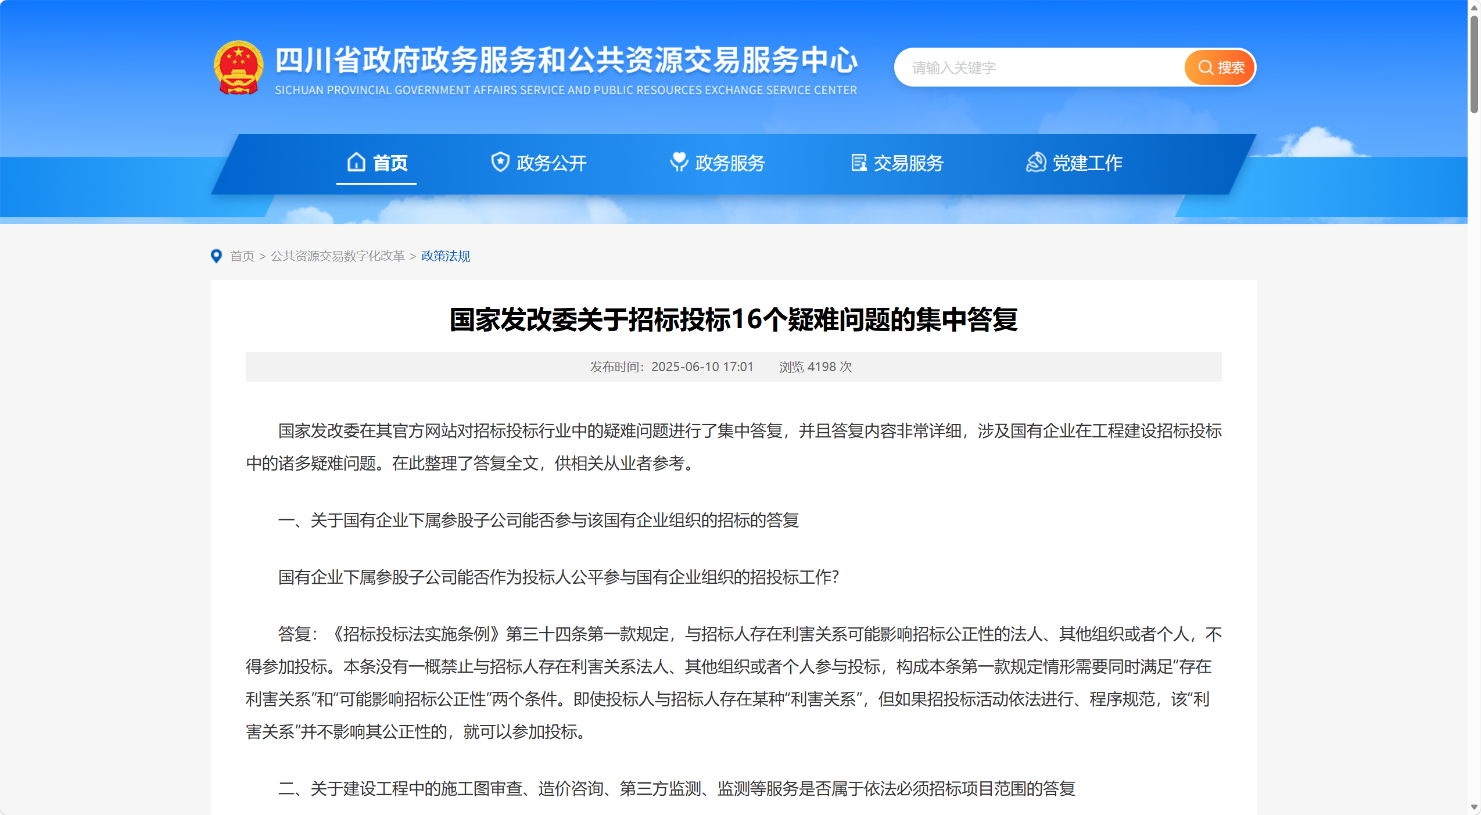This screenshot has width=1481, height=815.
Task: Click the location pin breadcrumb icon
Action: (216, 256)
